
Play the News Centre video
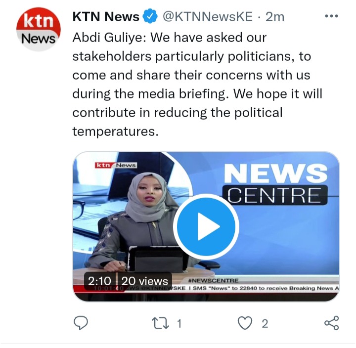pyautogui.click(x=206, y=226)
